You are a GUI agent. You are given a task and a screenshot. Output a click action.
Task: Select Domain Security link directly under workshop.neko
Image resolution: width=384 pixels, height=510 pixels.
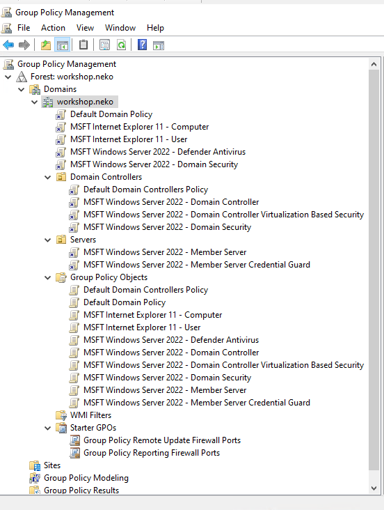point(154,164)
